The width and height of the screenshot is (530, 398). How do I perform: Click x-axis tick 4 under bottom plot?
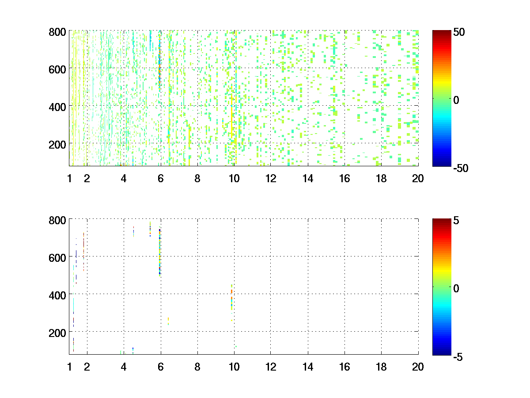pos(124,367)
